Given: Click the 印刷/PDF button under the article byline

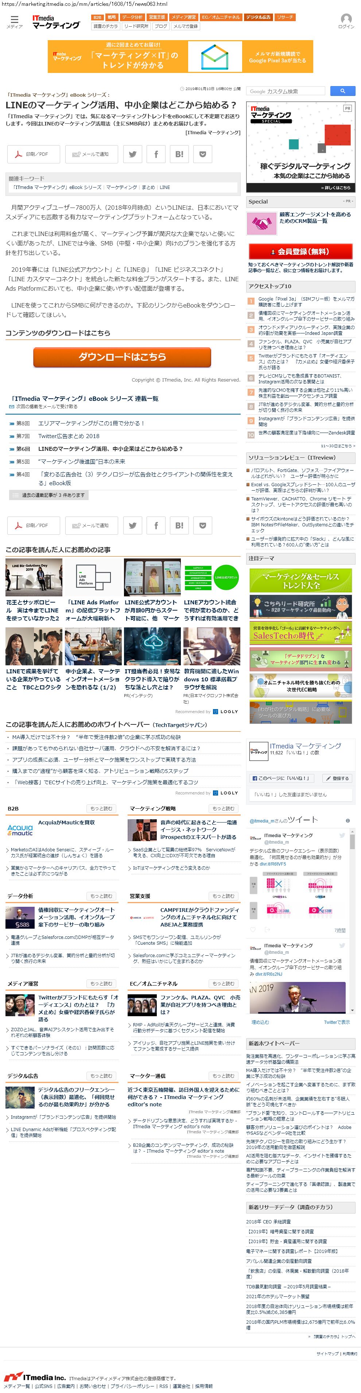Looking at the screenshot, I should [34, 154].
